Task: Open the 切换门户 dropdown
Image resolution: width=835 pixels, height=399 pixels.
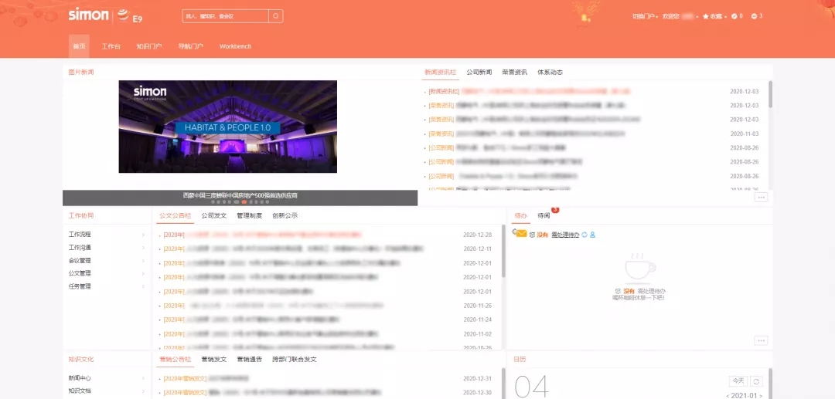Action: coord(645,16)
